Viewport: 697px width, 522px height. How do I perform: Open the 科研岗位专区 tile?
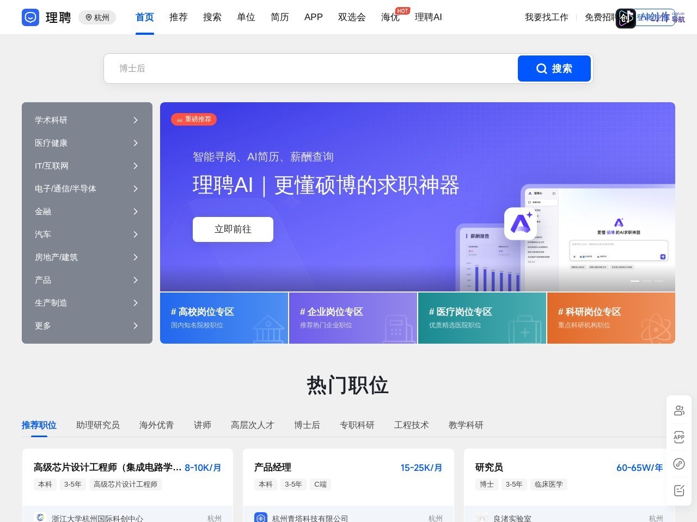click(611, 318)
